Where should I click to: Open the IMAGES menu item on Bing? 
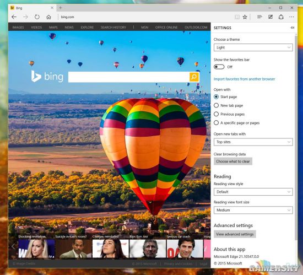18,28
